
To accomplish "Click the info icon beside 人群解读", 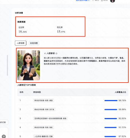I will [x=56, y=53].
